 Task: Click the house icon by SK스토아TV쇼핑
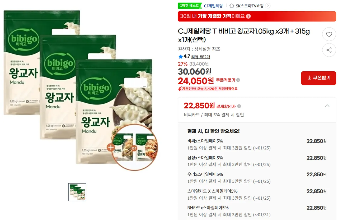(232, 6)
